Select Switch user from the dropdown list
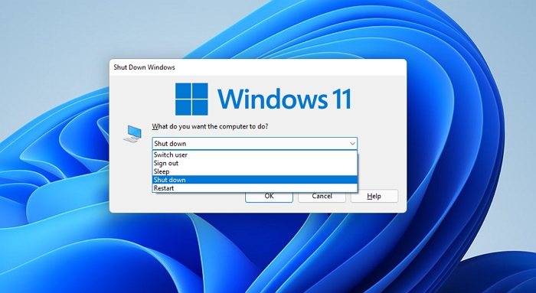The height and width of the screenshot is (293, 536). (x=255, y=155)
